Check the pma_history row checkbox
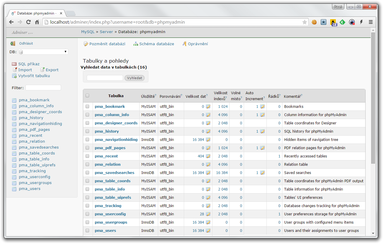 (87, 131)
